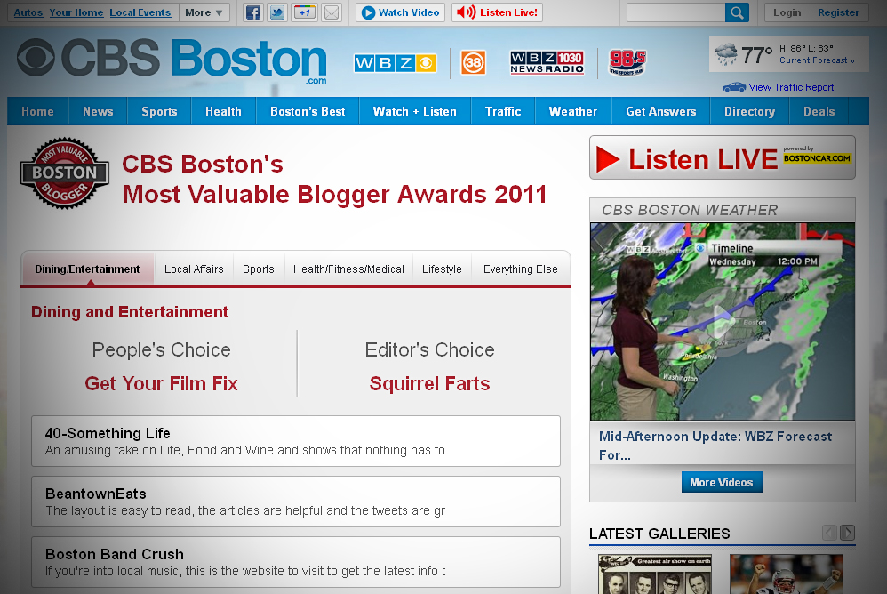Click the Most Valuable Blogger badge
887x594 pixels.
coord(65,173)
